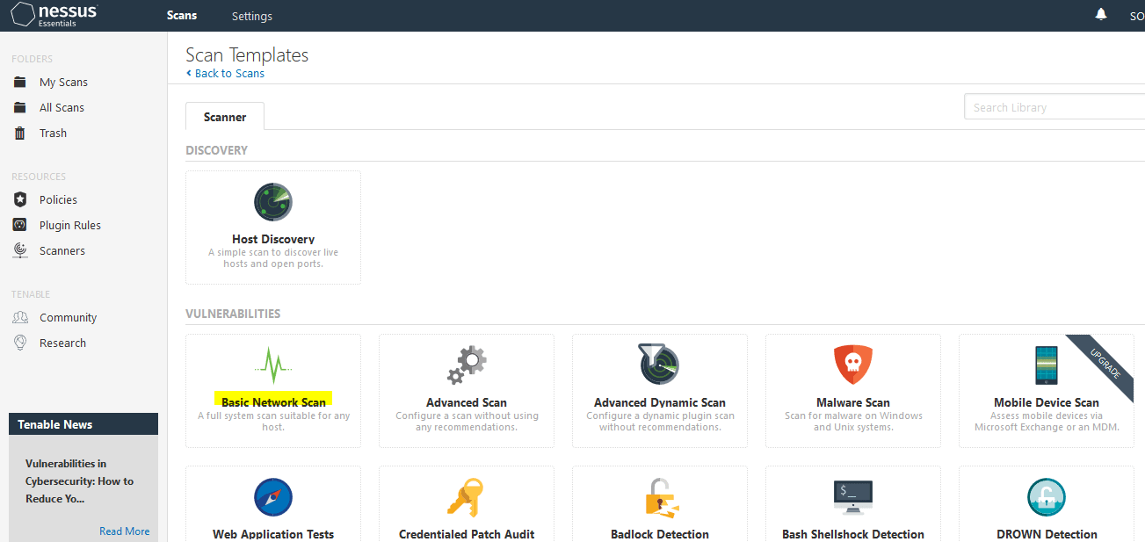Select the DROWN Detection title
The height and width of the screenshot is (542, 1145).
[x=1047, y=534]
